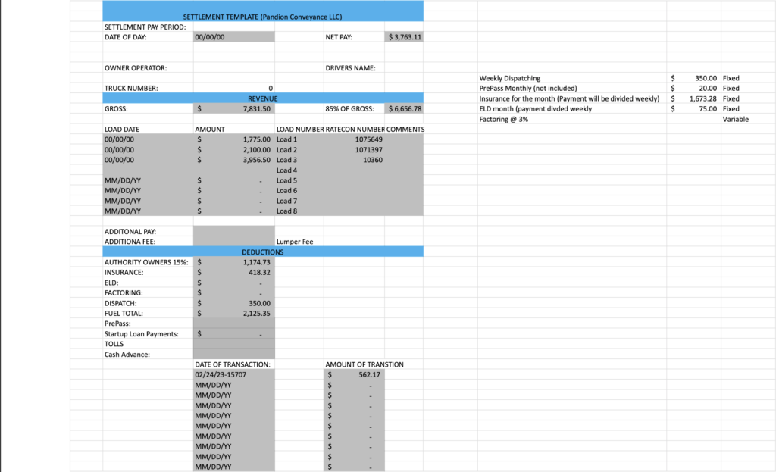Click the monthly insurance amount 1,673.28
The width and height of the screenshot is (776, 472).
coord(694,98)
